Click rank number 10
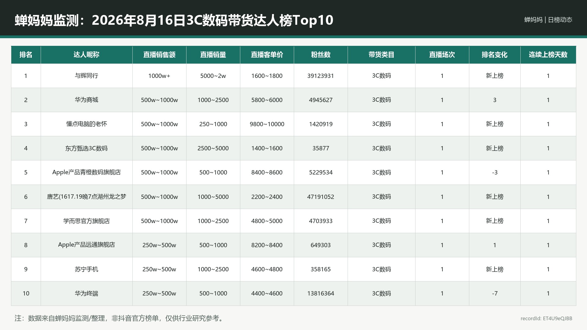587x330 pixels. pyautogui.click(x=26, y=293)
